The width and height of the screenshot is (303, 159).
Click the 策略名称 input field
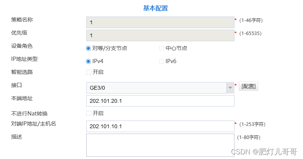pos(160,22)
